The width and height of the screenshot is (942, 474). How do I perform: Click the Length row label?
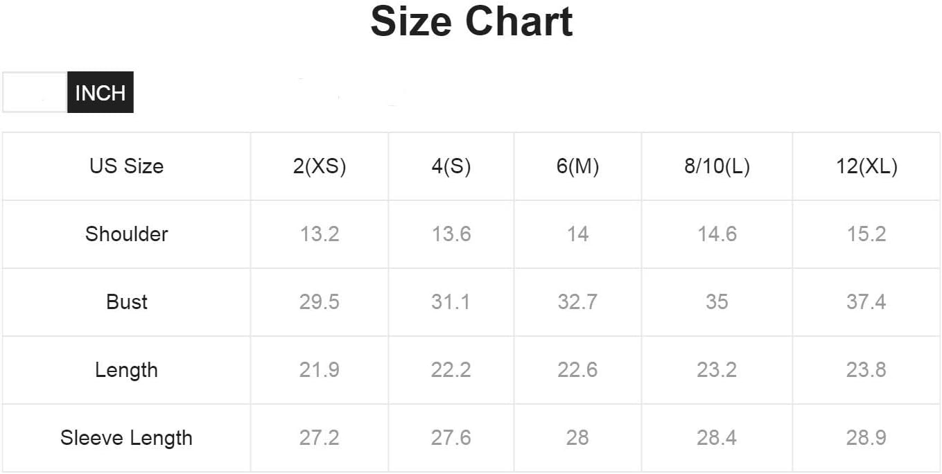click(x=126, y=370)
